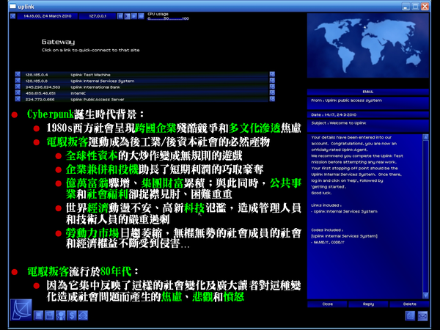Click the email body vertical scrollbar track
The width and height of the screenshot is (440, 330).
tap(425, 216)
